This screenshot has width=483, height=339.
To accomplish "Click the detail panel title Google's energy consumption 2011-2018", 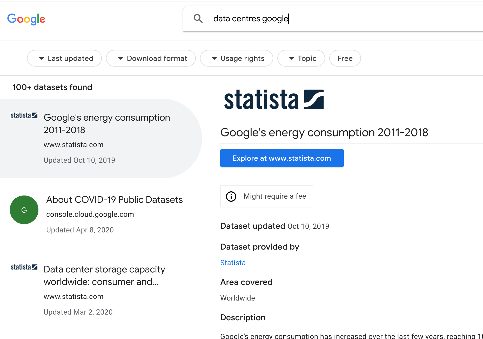I will 324,133.
